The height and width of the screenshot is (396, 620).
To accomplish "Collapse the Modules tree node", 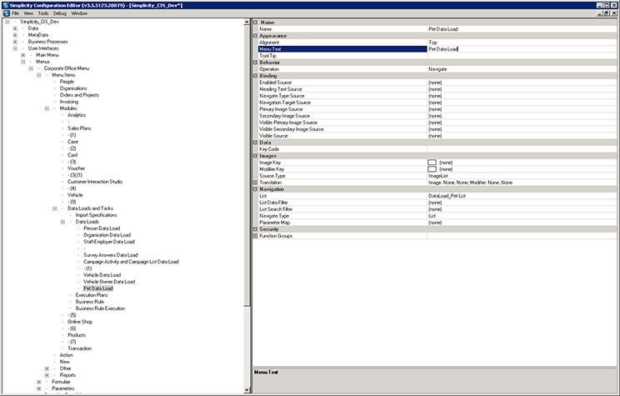I will coord(47,108).
